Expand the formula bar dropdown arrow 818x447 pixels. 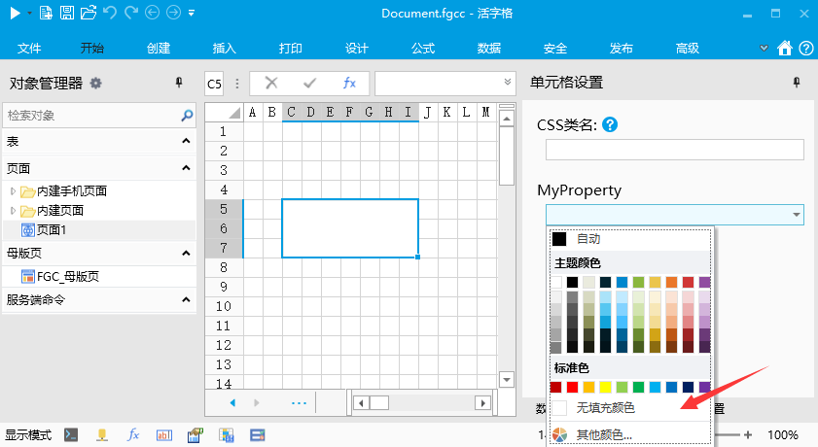[x=507, y=82]
